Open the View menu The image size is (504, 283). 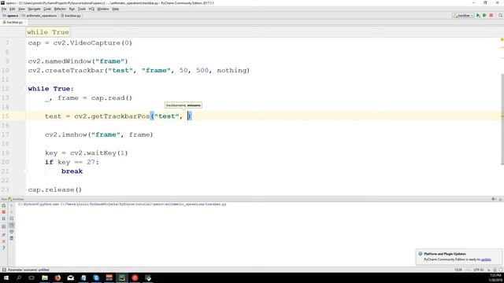tap(21, 9)
